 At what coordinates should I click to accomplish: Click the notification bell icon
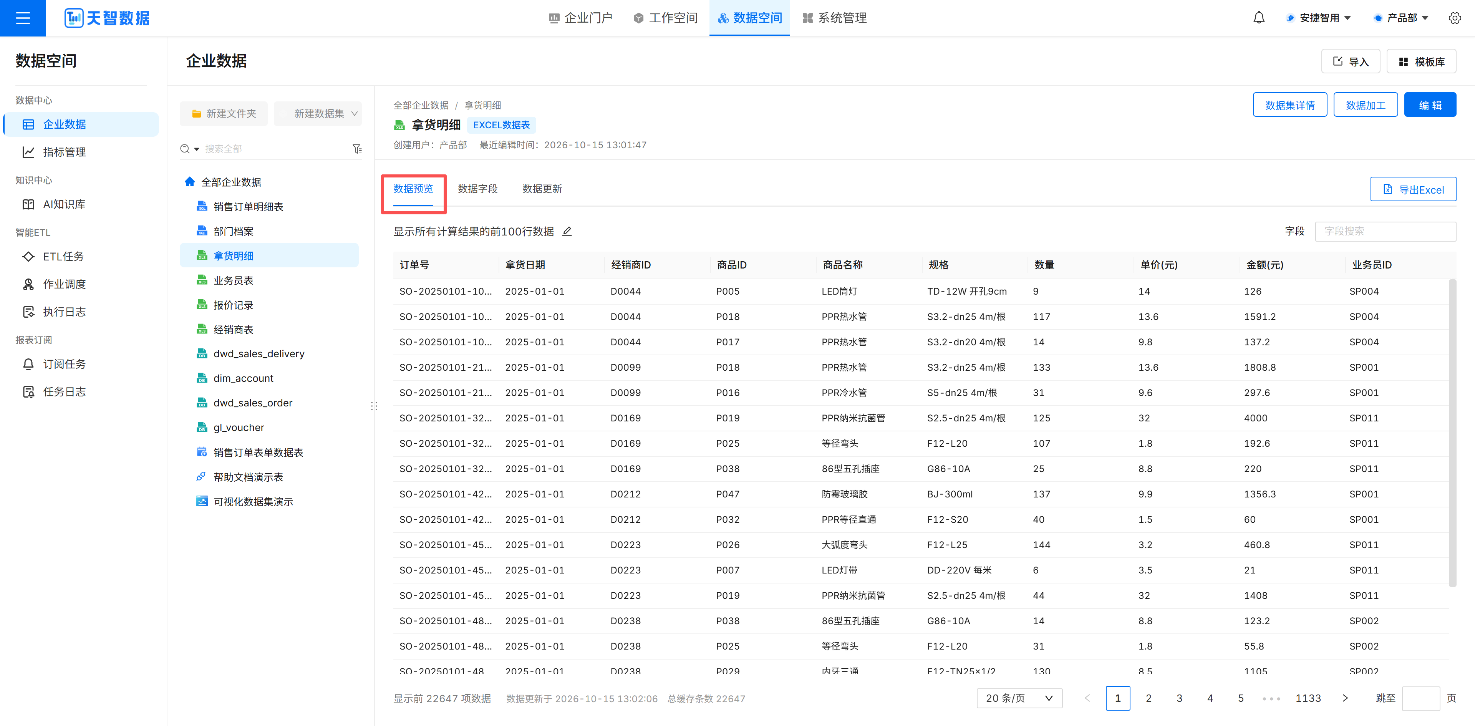coord(1259,18)
